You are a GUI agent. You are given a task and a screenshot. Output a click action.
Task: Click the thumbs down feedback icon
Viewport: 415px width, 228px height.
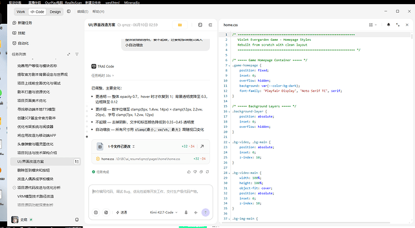(195, 172)
